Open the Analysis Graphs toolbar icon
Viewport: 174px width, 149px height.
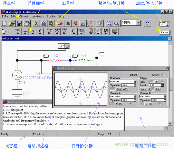(91, 23)
